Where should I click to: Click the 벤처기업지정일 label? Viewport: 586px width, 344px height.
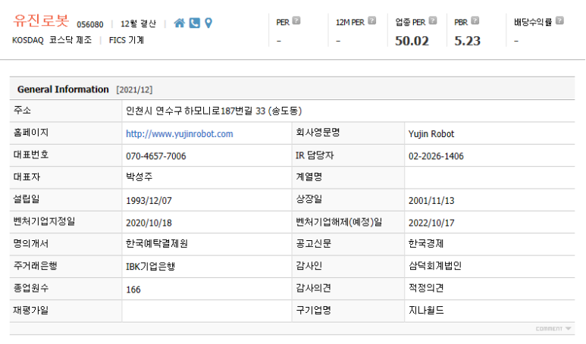click(44, 221)
